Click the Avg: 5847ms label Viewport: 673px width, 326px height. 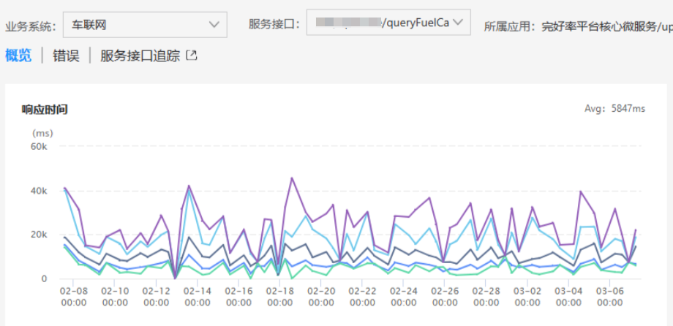[x=614, y=109]
